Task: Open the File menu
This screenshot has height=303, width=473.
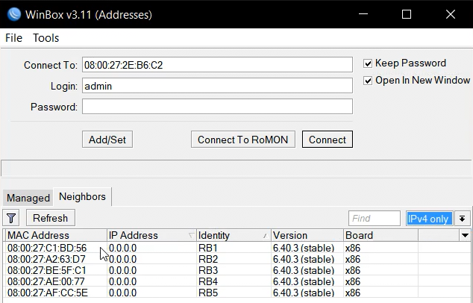Action: click(14, 38)
